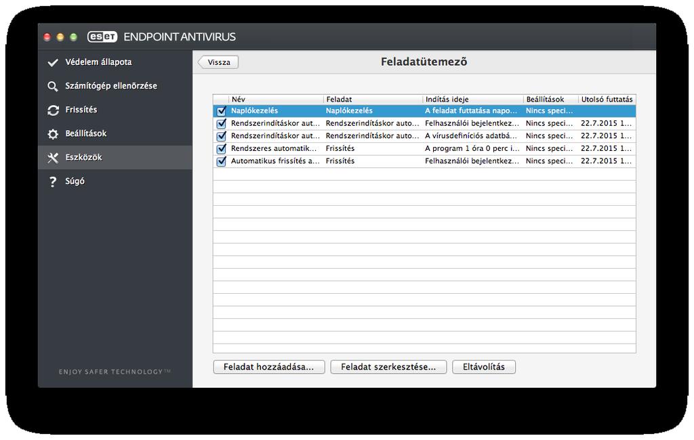Viewport: 694px width, 440px height.
Task: Sort by Név column header
Action: coord(276,100)
